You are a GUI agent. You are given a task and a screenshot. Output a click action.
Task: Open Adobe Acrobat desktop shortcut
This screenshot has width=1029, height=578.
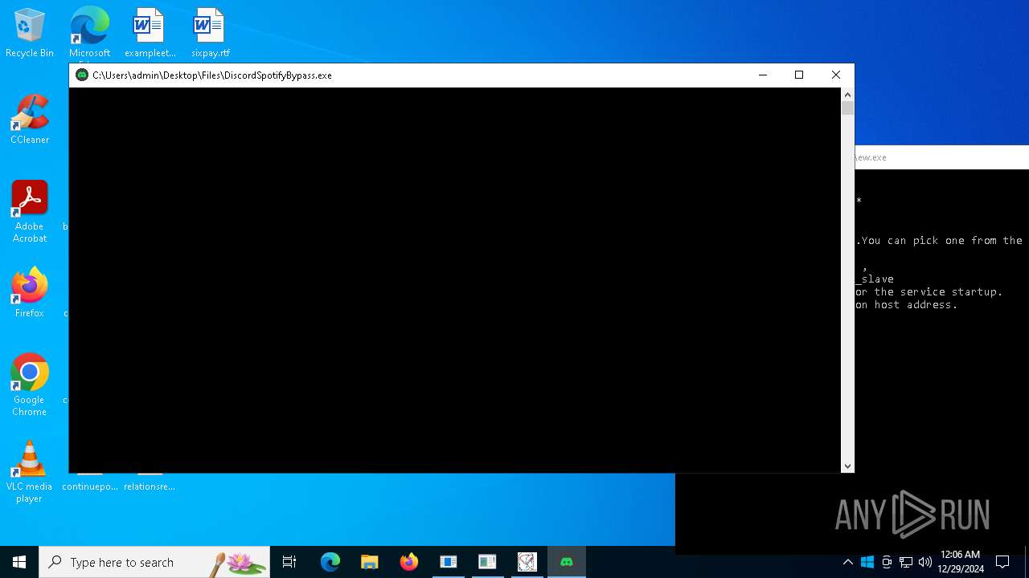tap(30, 212)
